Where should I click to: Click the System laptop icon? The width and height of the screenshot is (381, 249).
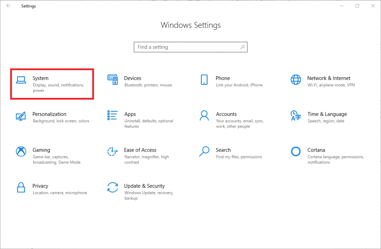coord(21,80)
